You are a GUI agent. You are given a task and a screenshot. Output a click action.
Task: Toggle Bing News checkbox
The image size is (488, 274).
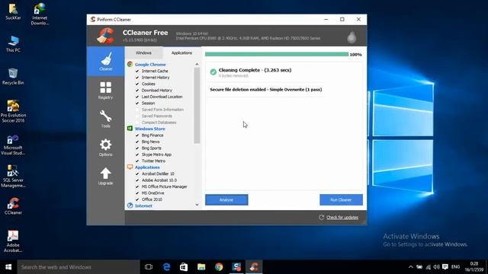137,142
